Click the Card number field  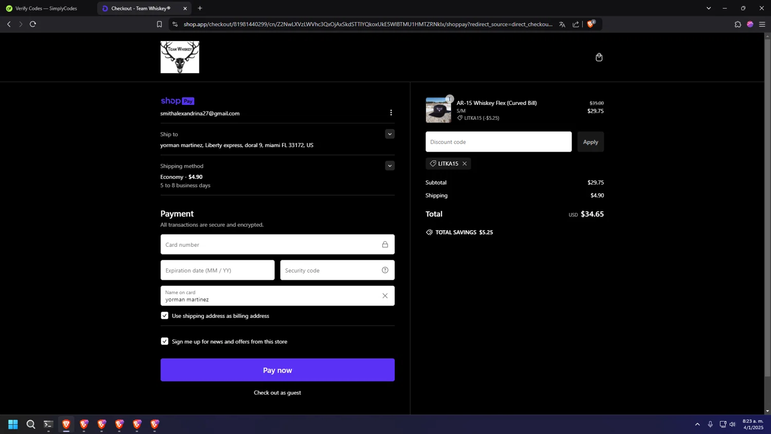pos(278,244)
